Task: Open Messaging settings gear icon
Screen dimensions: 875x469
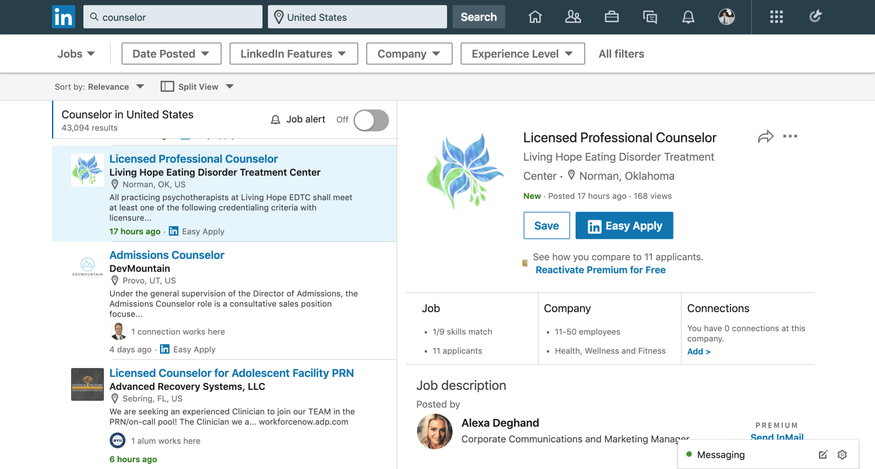Action: 842,454
